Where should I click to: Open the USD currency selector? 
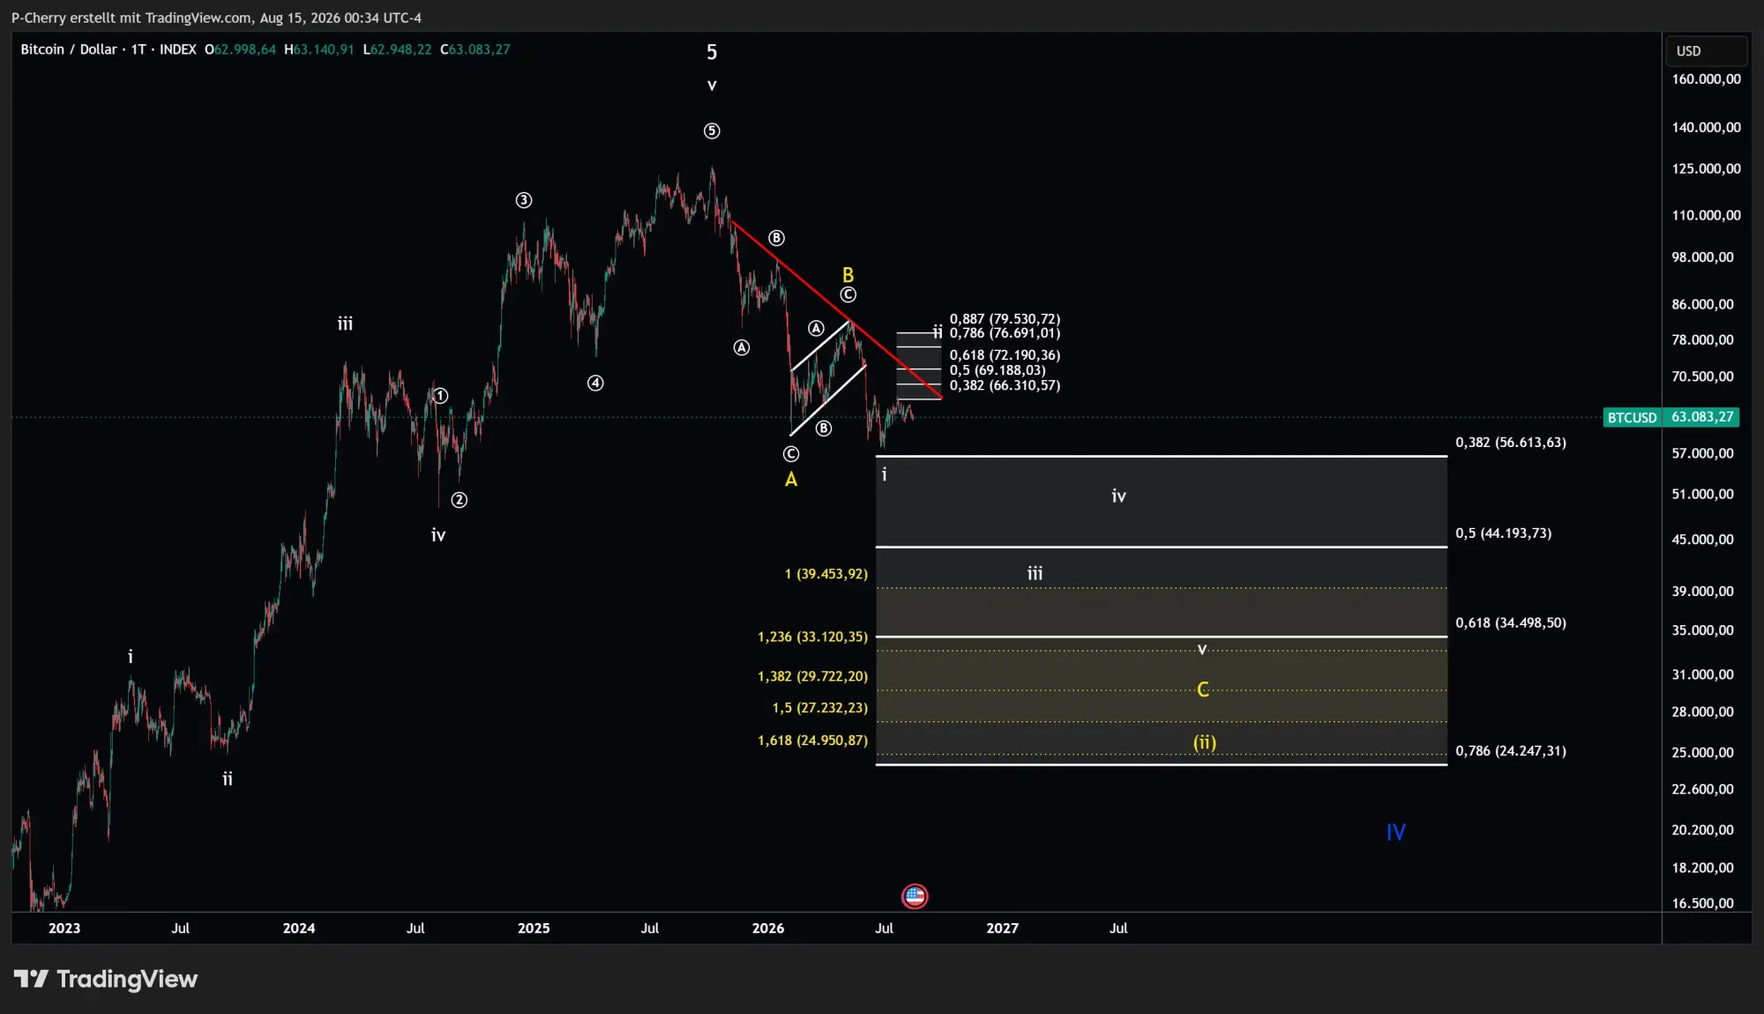tap(1705, 51)
